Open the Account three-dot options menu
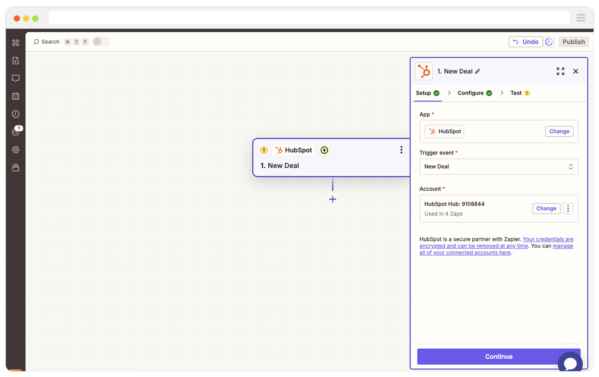 [568, 209]
